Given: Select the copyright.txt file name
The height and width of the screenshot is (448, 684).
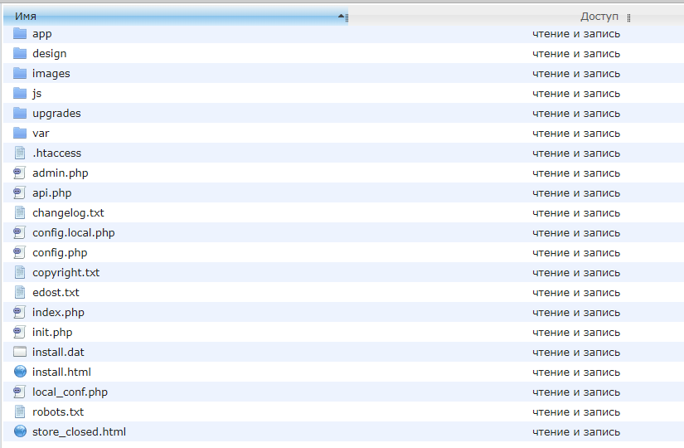Looking at the screenshot, I should coord(65,273).
